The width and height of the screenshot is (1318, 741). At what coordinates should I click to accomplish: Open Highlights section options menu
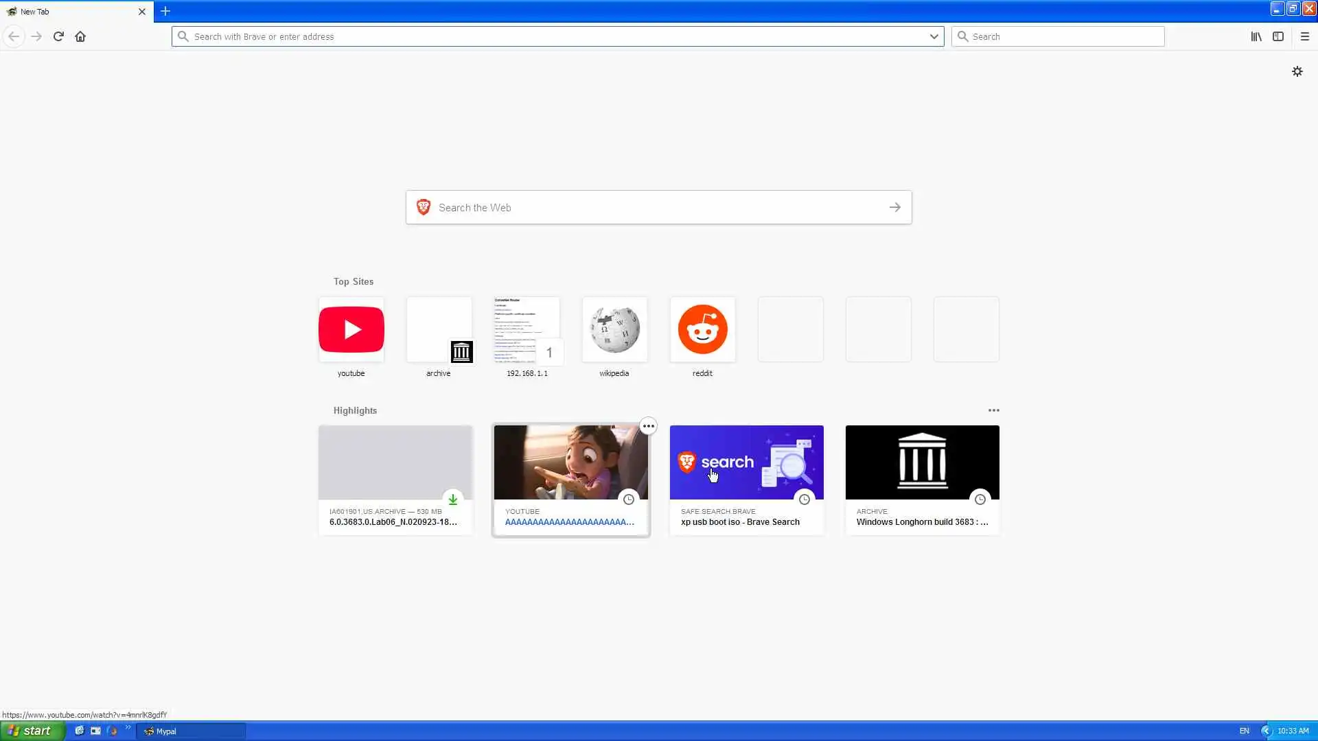click(x=993, y=410)
